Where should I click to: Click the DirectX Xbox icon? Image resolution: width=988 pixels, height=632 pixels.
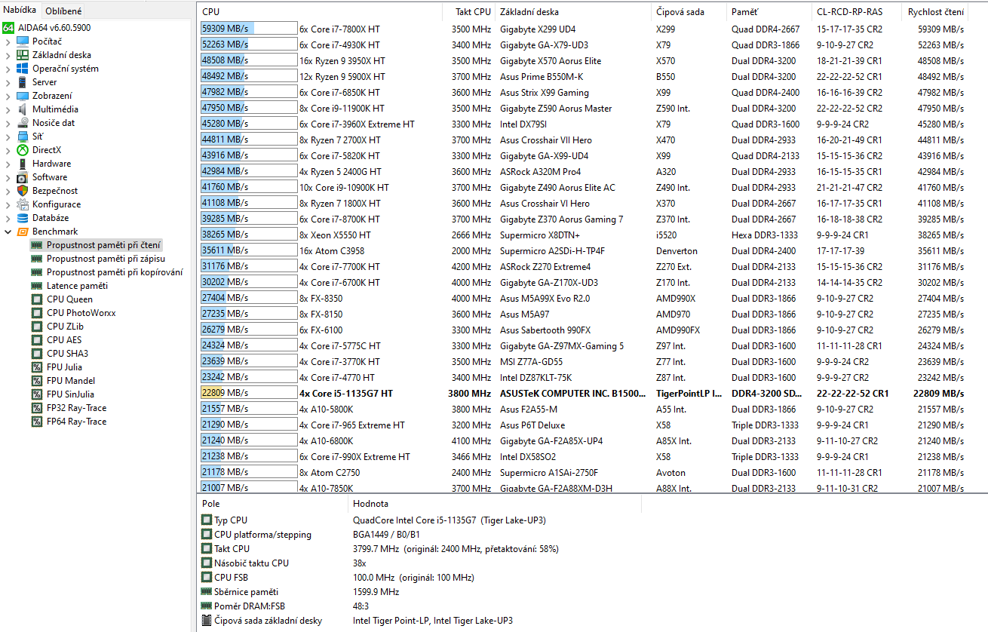[23, 149]
